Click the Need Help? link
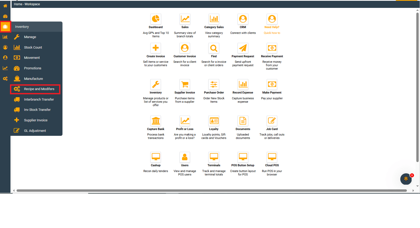Image resolution: width=420 pixels, height=228 pixels. [272, 27]
